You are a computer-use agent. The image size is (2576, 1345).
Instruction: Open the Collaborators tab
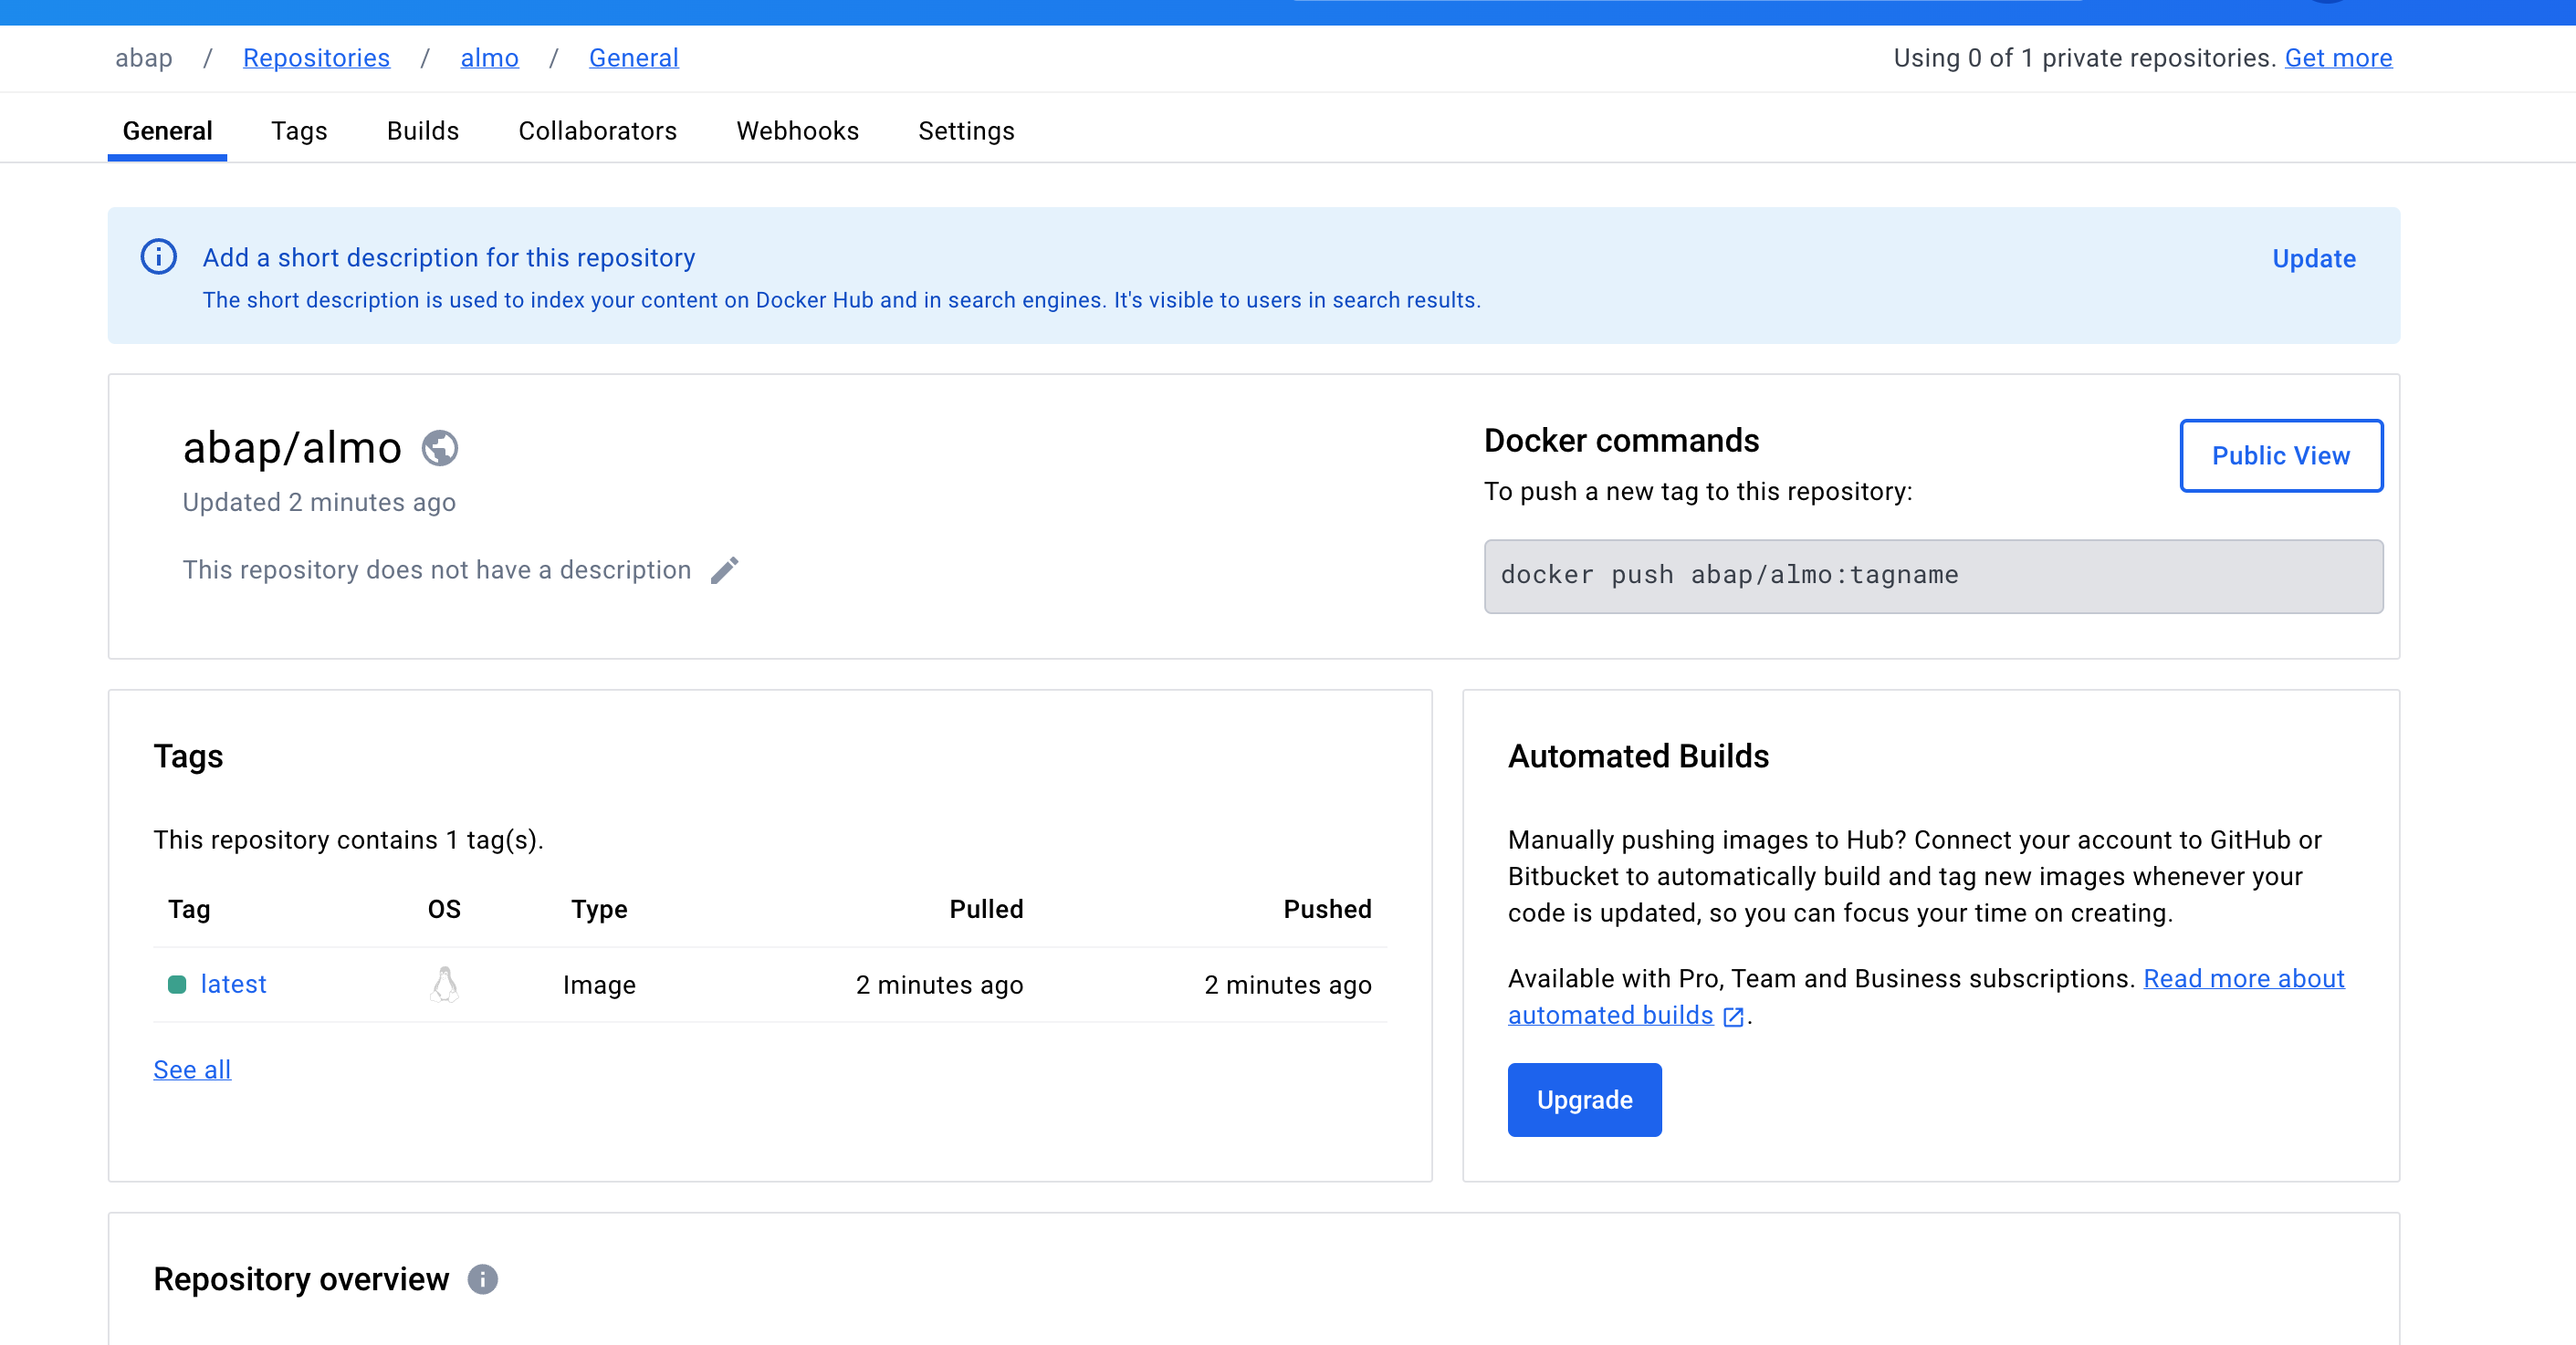[598, 130]
